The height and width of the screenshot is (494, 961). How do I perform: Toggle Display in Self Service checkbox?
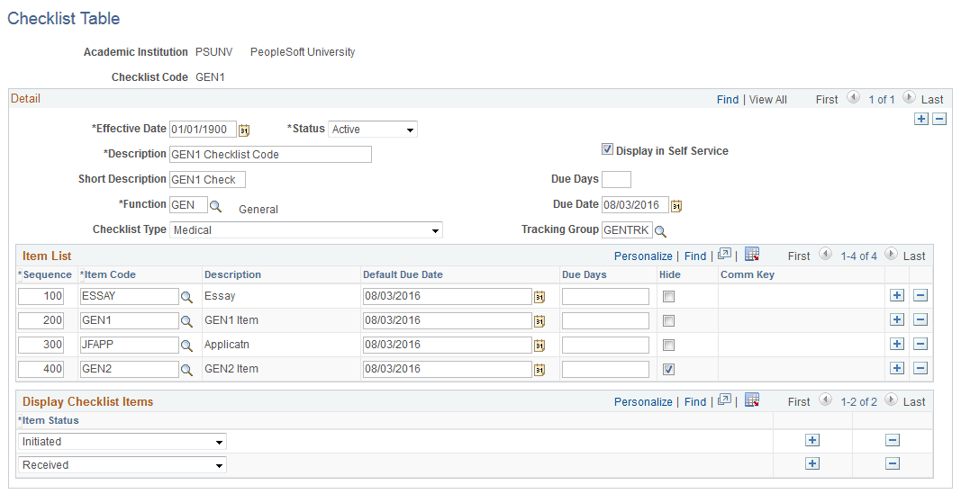coord(607,149)
